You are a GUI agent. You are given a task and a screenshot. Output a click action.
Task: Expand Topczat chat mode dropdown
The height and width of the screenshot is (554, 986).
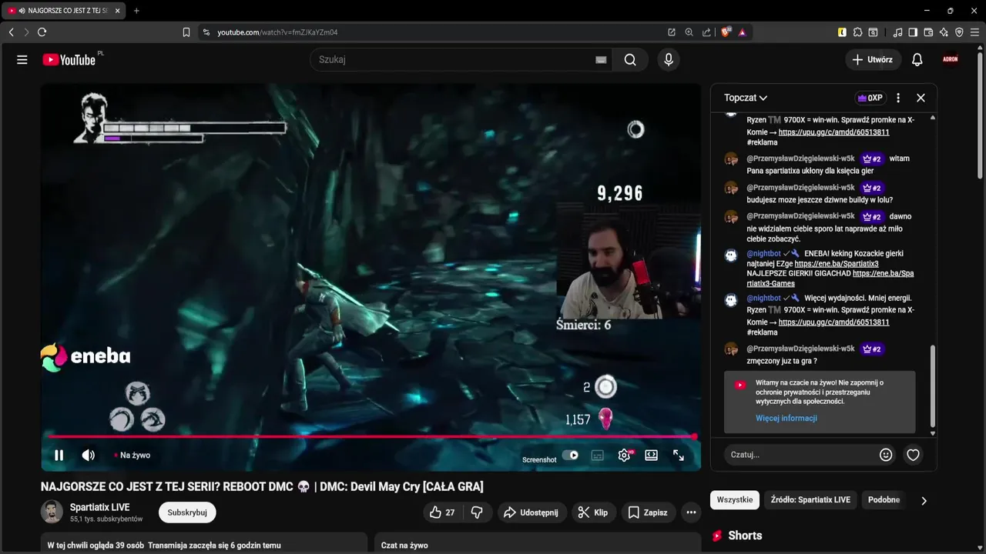746,98
